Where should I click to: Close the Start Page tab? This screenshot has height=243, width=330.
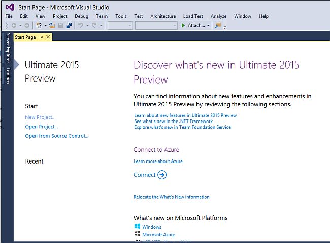[x=48, y=37]
